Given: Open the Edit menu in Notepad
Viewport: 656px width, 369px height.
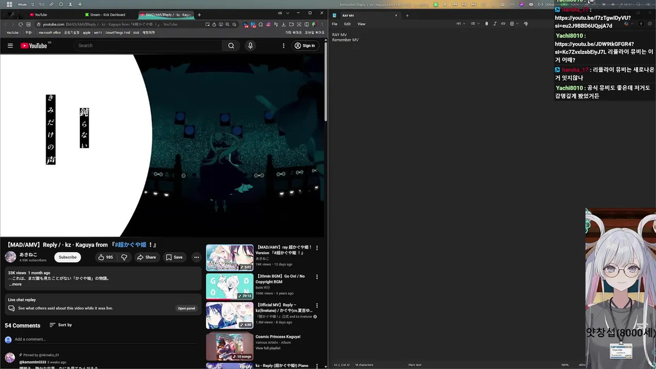Looking at the screenshot, I should 347,24.
